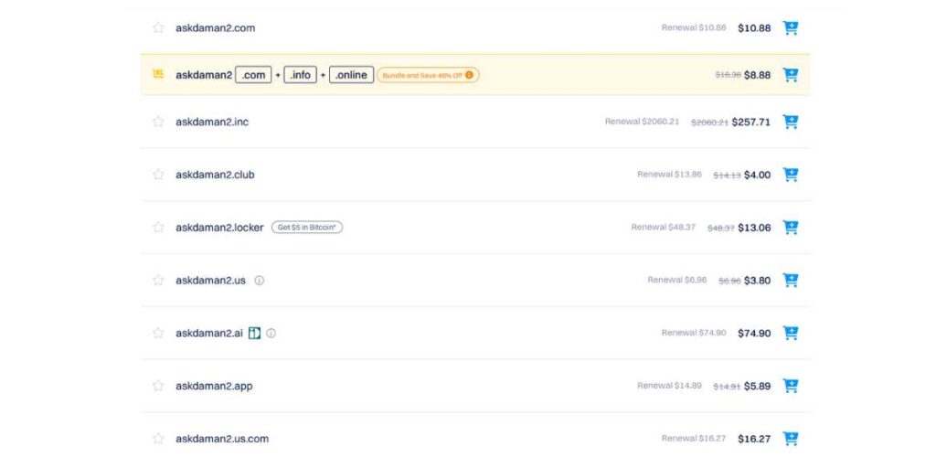The image size is (936, 468).
Task: Open info tooltip next to askdaman2.ai
Action: pos(271,334)
